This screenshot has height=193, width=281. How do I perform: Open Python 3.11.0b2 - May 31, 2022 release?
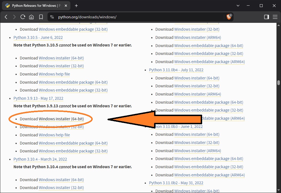(x=176, y=183)
